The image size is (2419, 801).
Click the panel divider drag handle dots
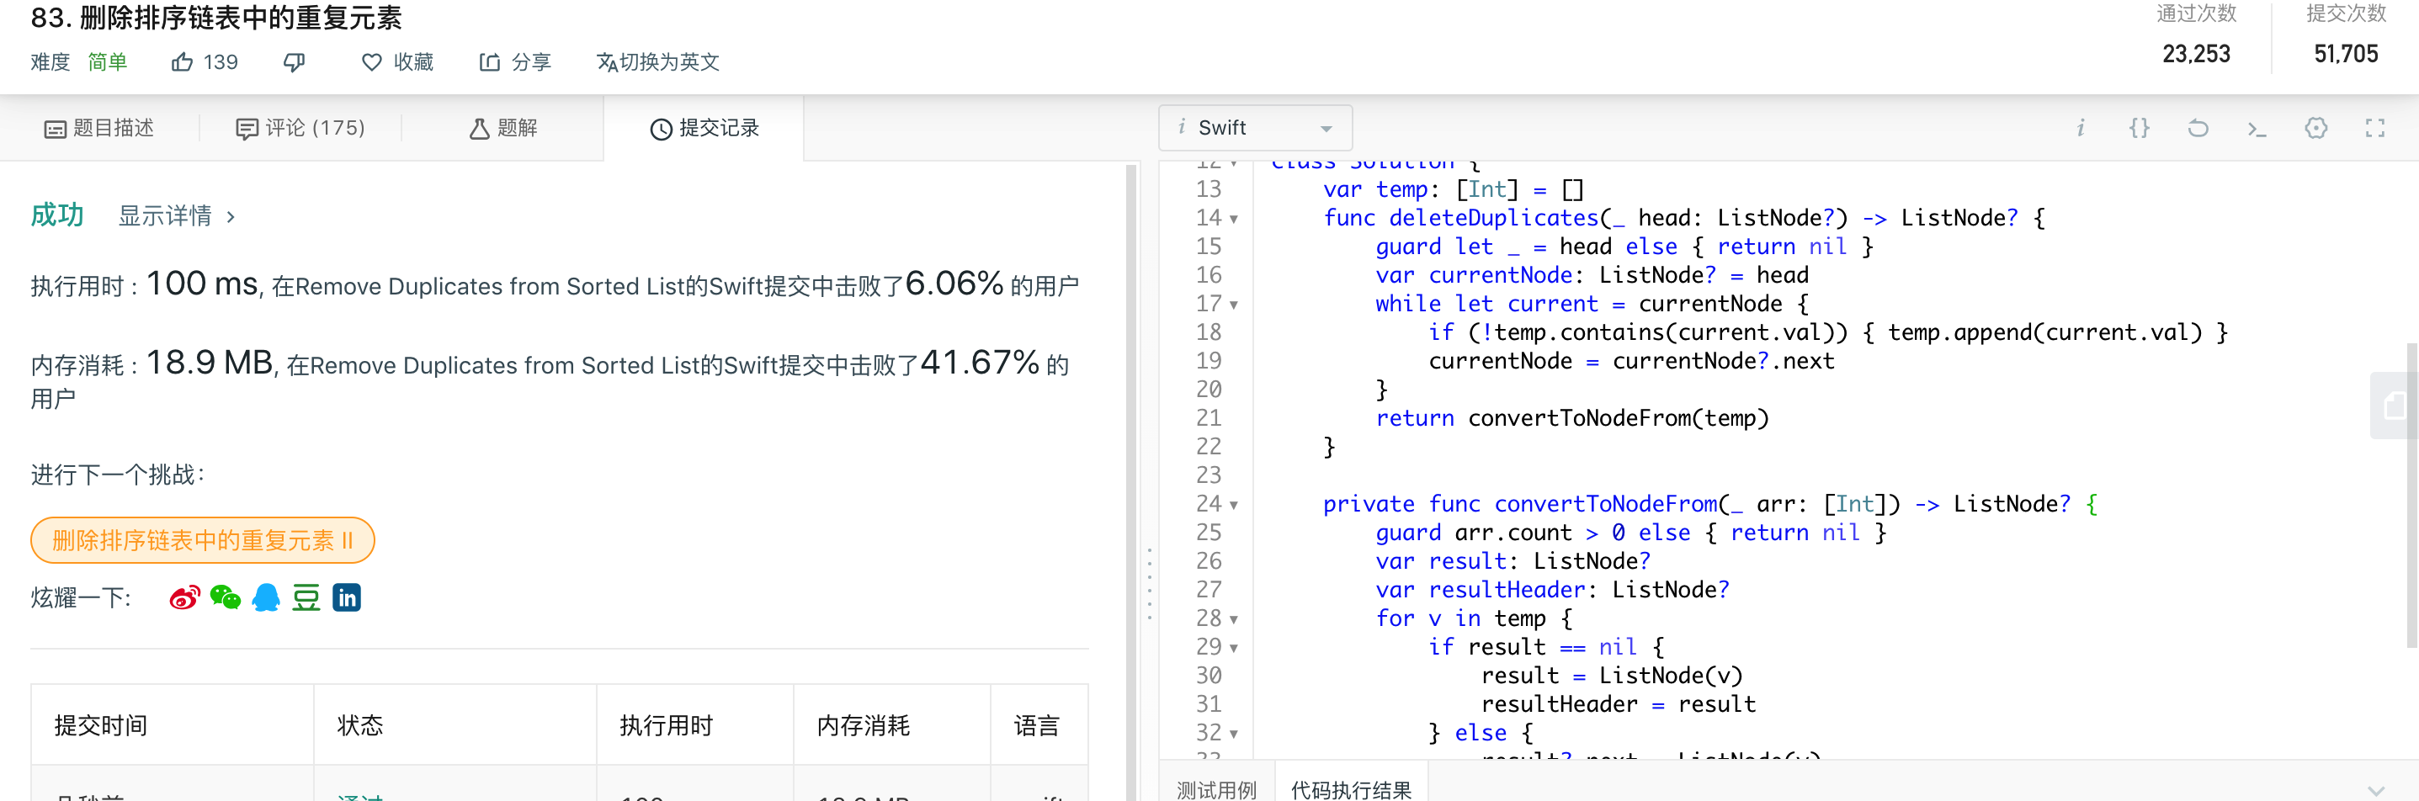1150,584
